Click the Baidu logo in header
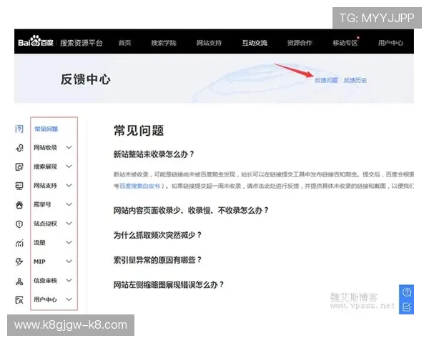Viewport: 429px width, 343px height. click(x=36, y=41)
